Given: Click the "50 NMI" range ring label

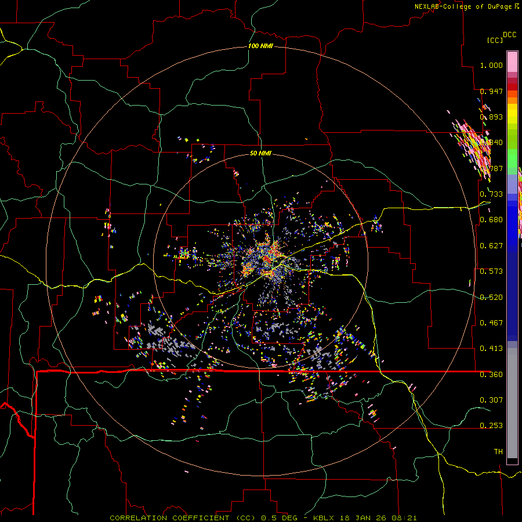Looking at the screenshot, I should pos(260,153).
